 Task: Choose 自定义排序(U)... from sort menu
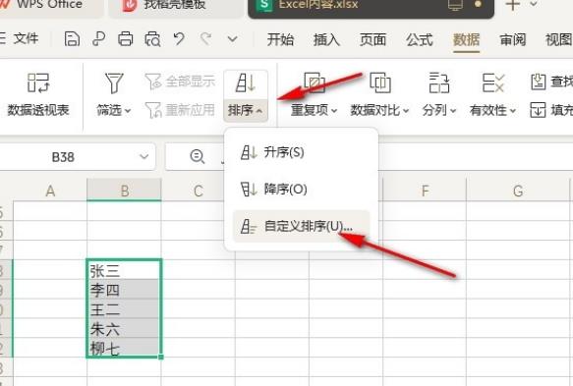click(x=301, y=226)
